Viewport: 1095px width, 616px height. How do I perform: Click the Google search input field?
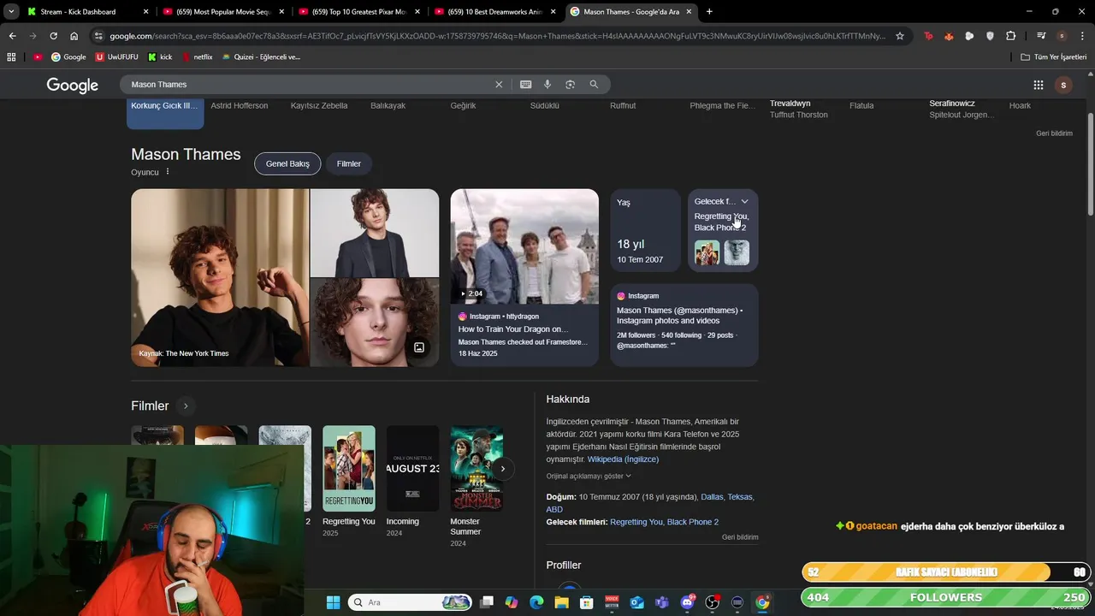click(x=308, y=85)
